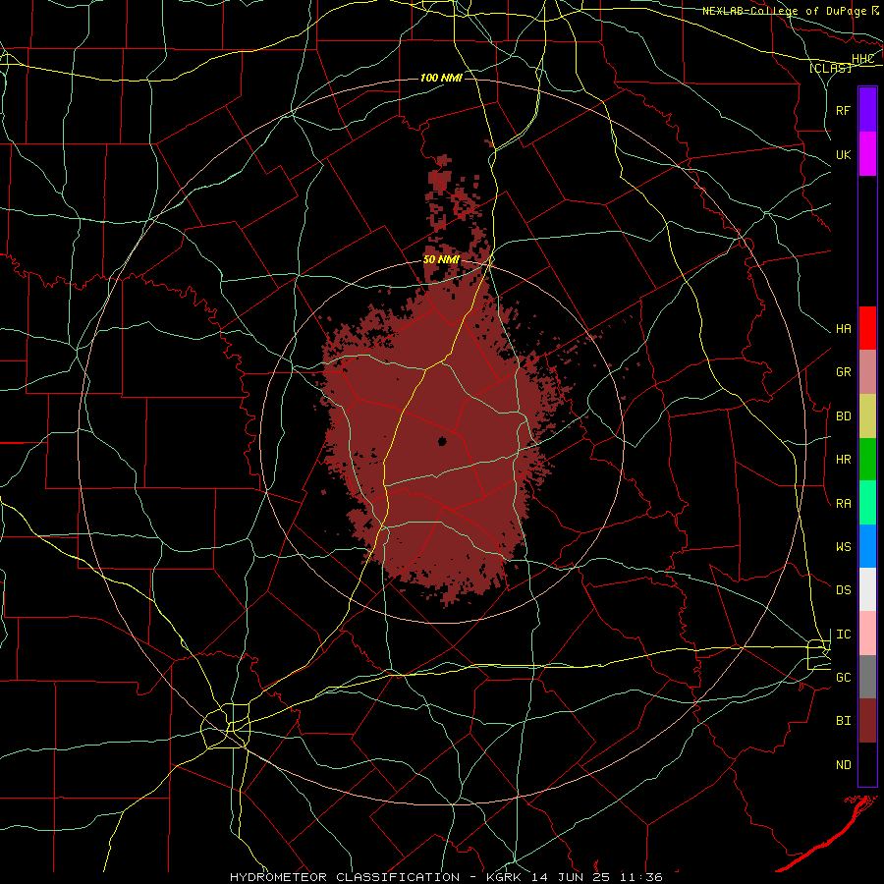Click the GR legend label
This screenshot has width=884, height=884.
844,371
